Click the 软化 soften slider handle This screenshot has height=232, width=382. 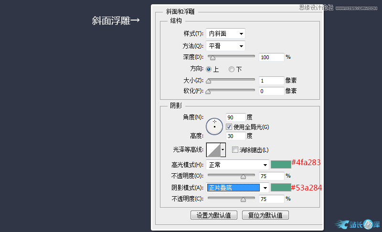(208, 92)
